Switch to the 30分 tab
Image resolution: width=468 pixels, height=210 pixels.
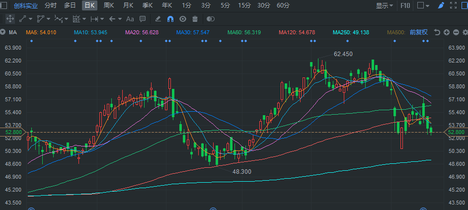264,5
